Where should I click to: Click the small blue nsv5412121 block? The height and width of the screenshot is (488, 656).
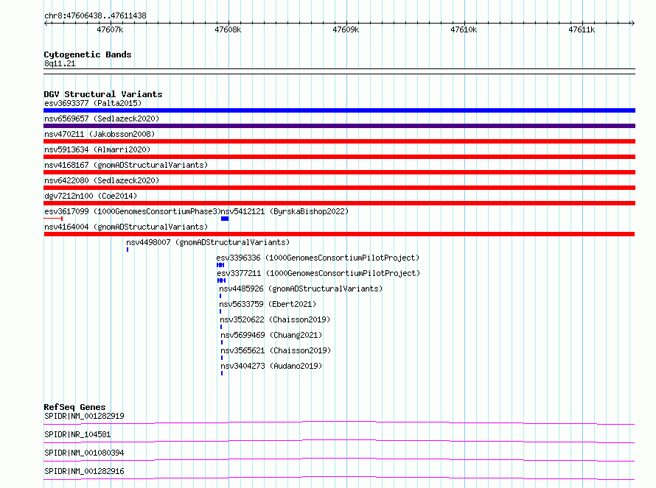225,219
